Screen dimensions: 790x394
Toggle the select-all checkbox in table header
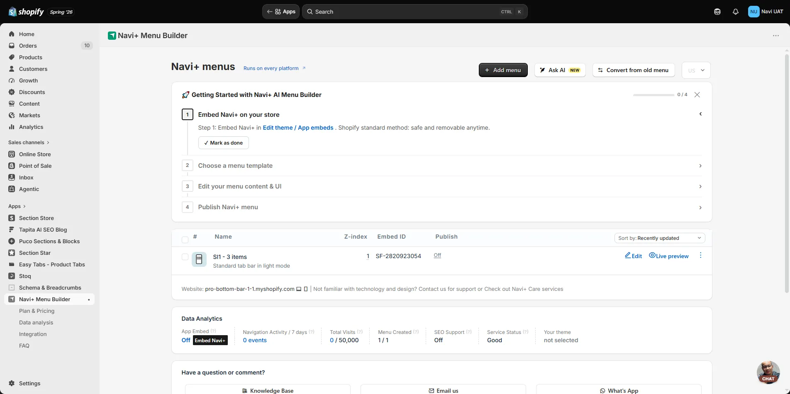(x=185, y=239)
